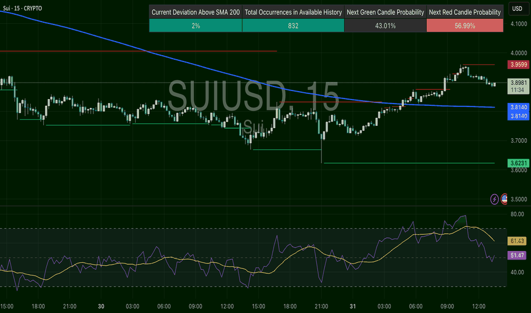
Task: Click the yellow RSI average value 61.43
Action: [517, 241]
